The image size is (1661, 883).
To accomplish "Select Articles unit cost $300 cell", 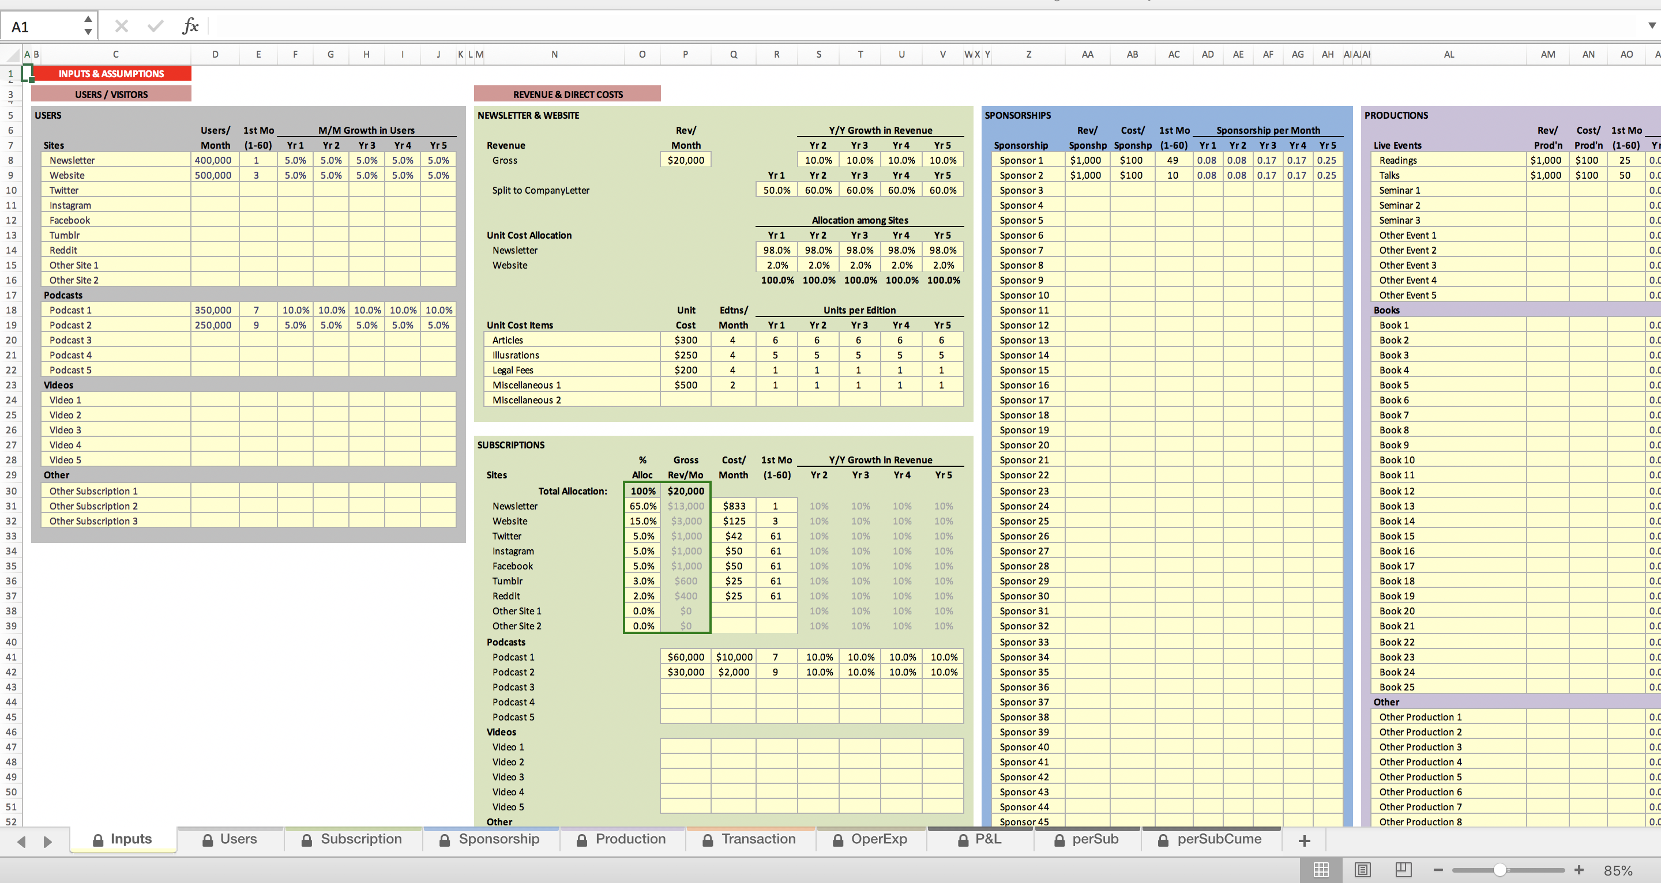I will [x=685, y=339].
